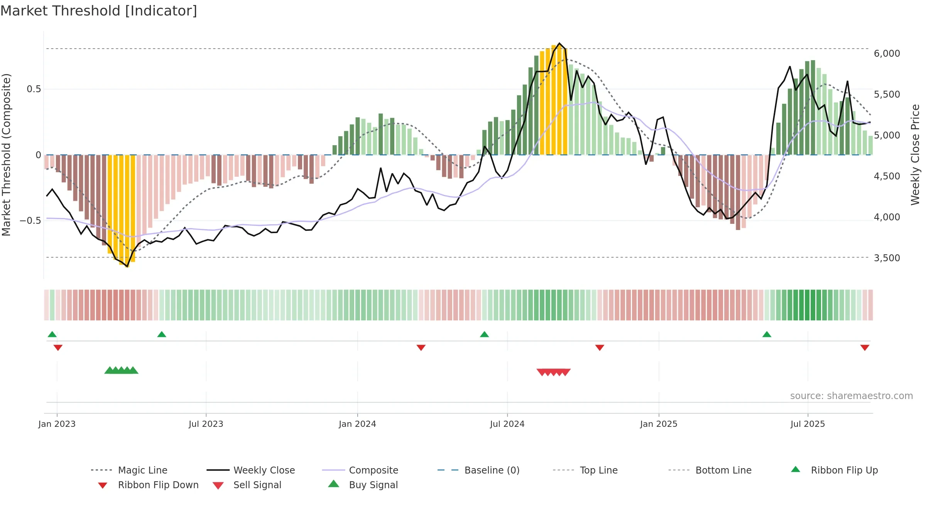This screenshot has width=926, height=521.
Task: Click the last ribbon flip down marker after Jul 2025
Action: click(865, 348)
